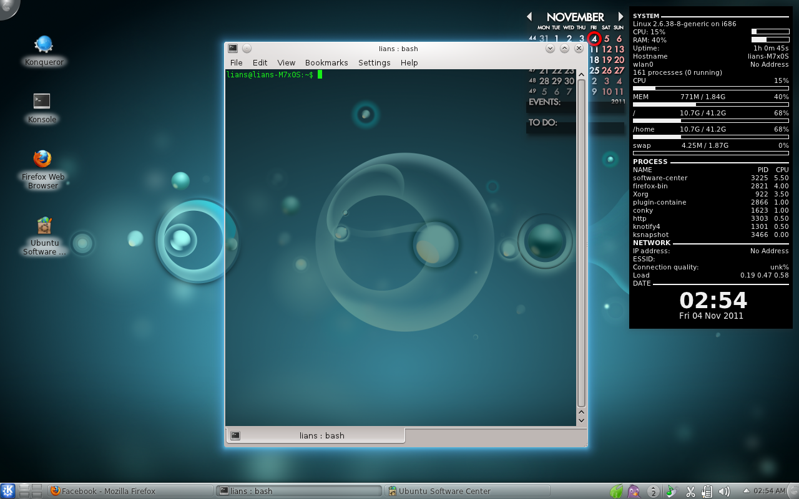
Task: Select date 19 in the calendar
Action: 607,60
